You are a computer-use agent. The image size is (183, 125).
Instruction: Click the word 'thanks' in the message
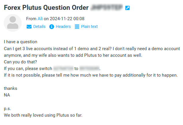(x=10, y=88)
